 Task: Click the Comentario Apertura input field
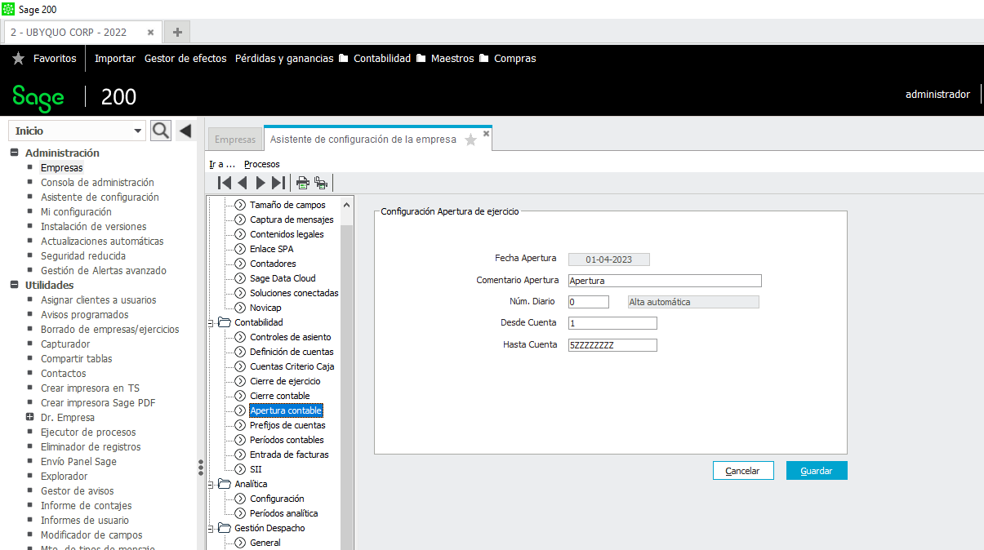pyautogui.click(x=665, y=281)
